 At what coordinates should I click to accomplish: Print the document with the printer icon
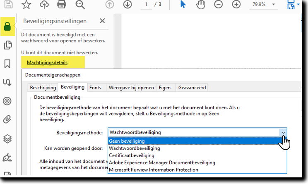[x=62, y=4]
